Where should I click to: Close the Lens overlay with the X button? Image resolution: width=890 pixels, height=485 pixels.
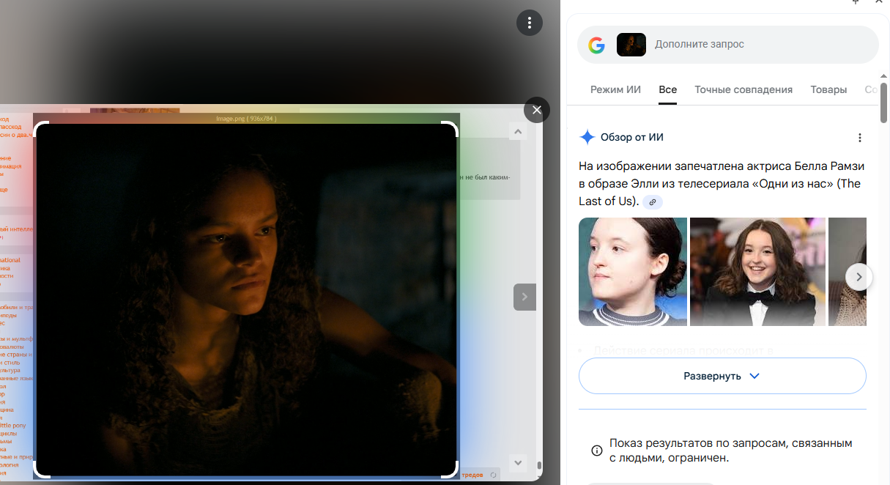(x=537, y=110)
